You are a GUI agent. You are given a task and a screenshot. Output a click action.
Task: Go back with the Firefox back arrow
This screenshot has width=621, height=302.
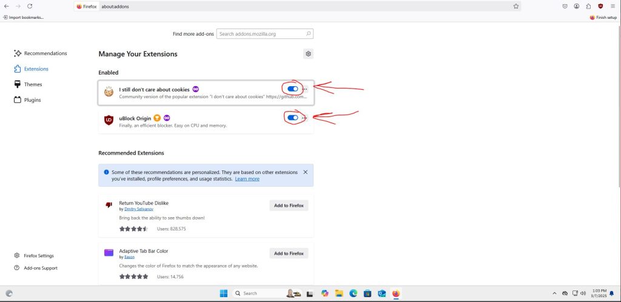(6, 6)
